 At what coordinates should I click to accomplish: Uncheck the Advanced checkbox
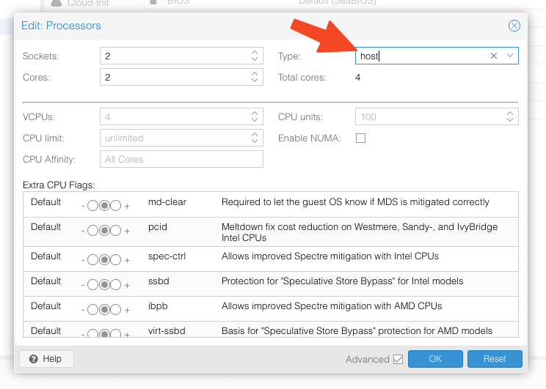pyautogui.click(x=398, y=359)
